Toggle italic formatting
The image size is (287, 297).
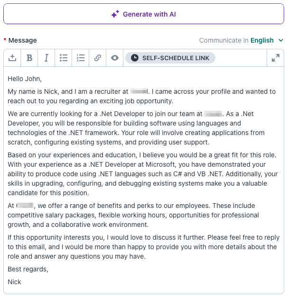(x=46, y=58)
